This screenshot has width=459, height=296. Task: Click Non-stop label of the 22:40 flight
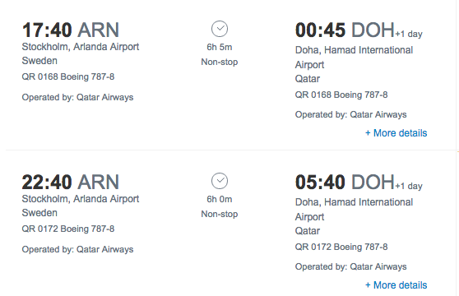[x=220, y=214]
